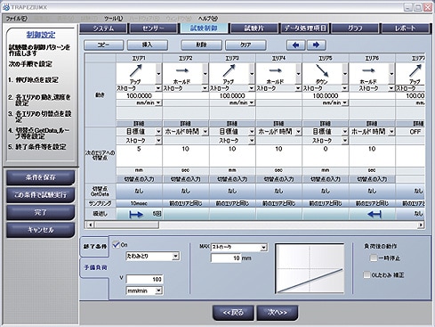Click the <<戻る button
The width and height of the screenshot is (435, 327).
(x=233, y=313)
